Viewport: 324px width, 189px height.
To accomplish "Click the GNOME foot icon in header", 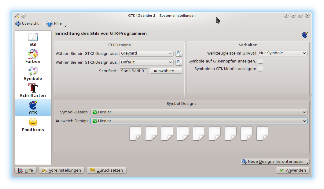I will (x=304, y=35).
